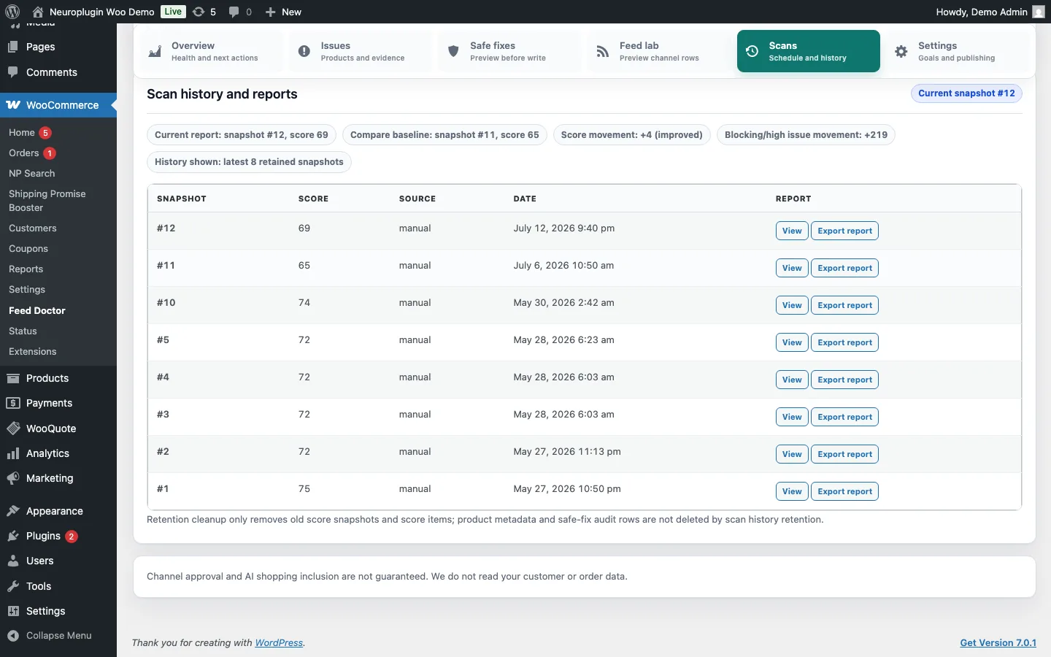Click the Scans history clock icon
1051x657 pixels.
[x=752, y=51]
